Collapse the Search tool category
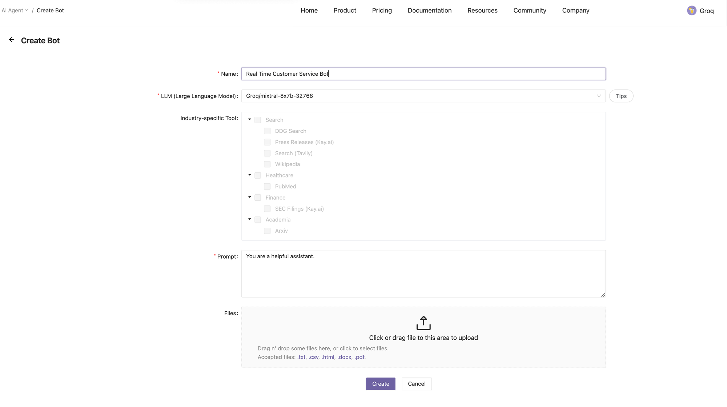Image resolution: width=727 pixels, height=407 pixels. point(250,120)
